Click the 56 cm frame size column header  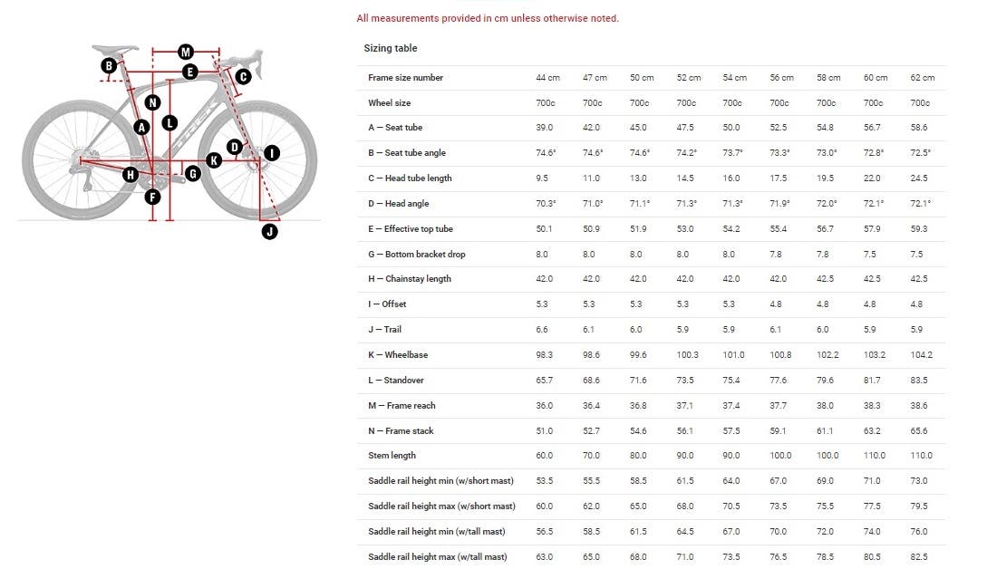(x=780, y=78)
